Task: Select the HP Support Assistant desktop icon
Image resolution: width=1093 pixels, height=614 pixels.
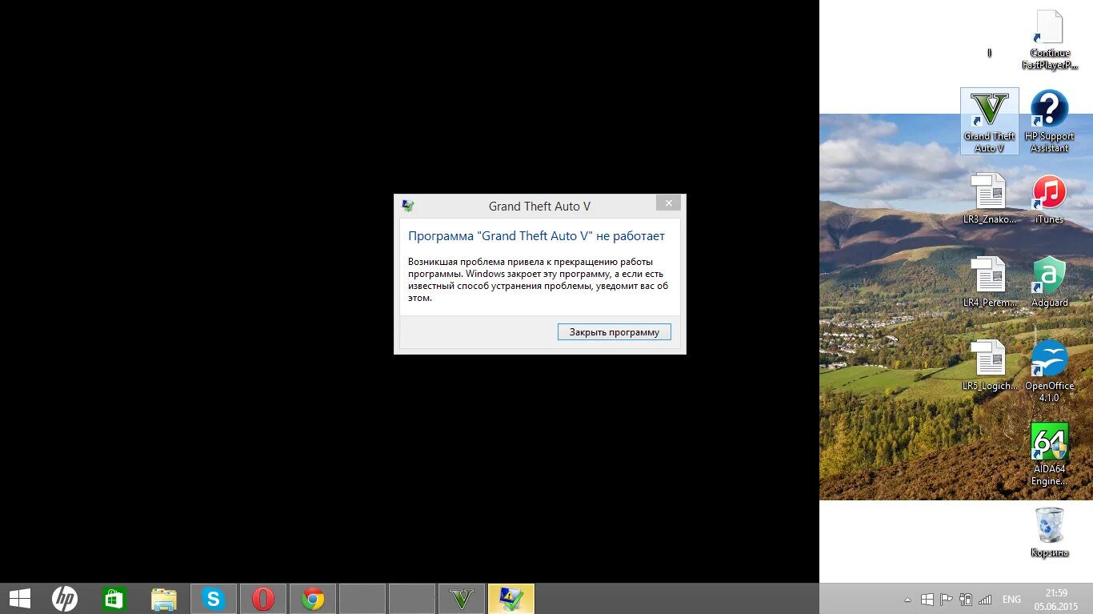Action: [x=1049, y=121]
